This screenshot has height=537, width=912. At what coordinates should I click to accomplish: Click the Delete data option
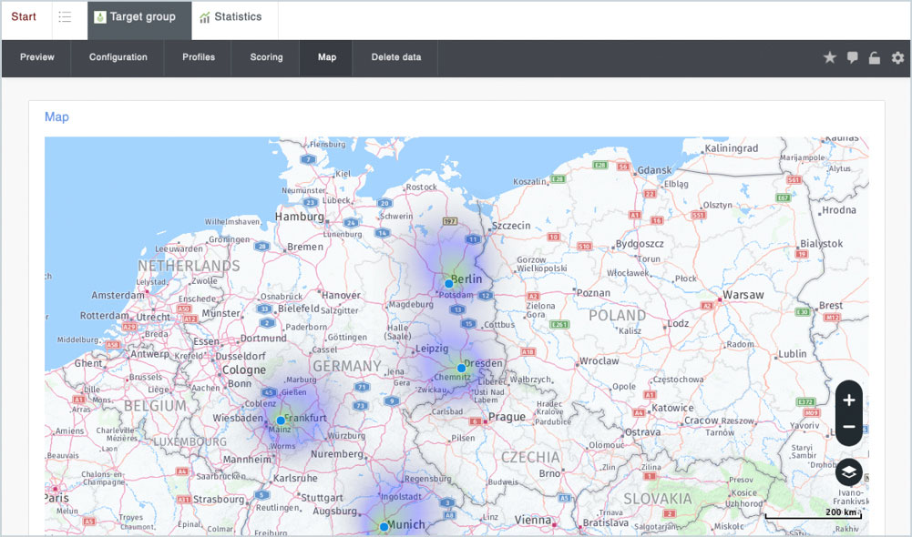click(x=395, y=57)
